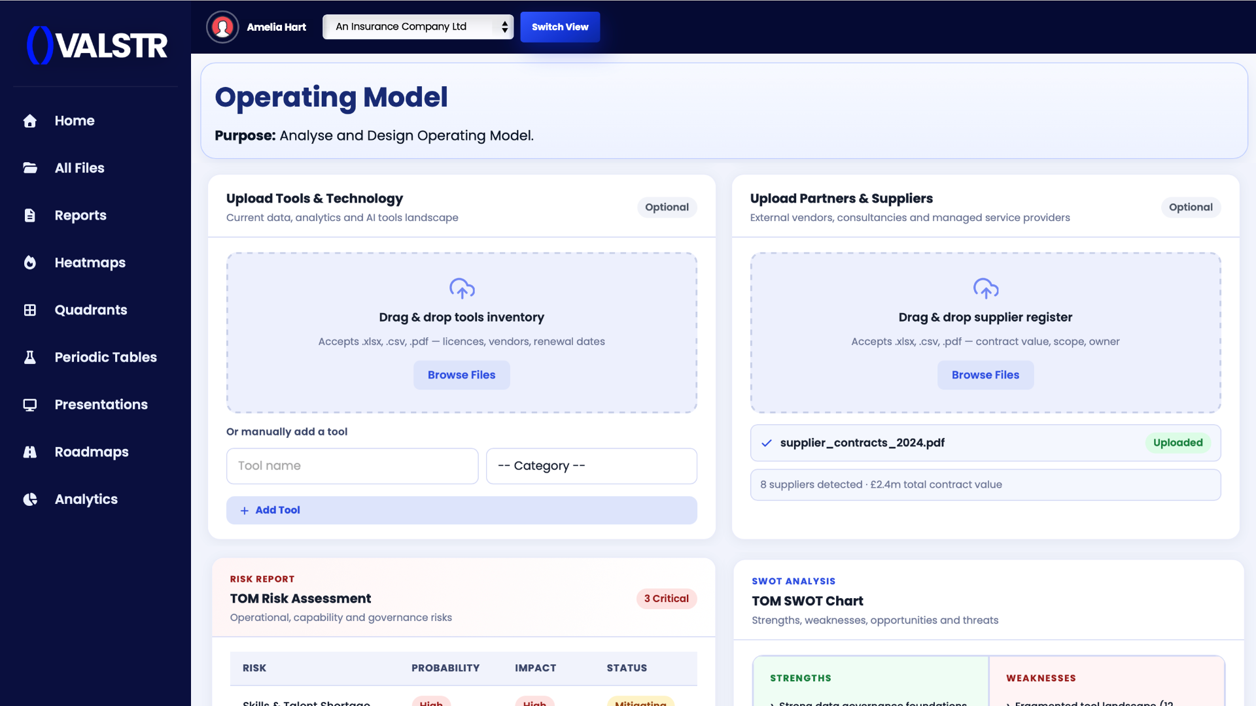
Task: Click the TOM Risk Assessment heading
Action: coord(301,599)
